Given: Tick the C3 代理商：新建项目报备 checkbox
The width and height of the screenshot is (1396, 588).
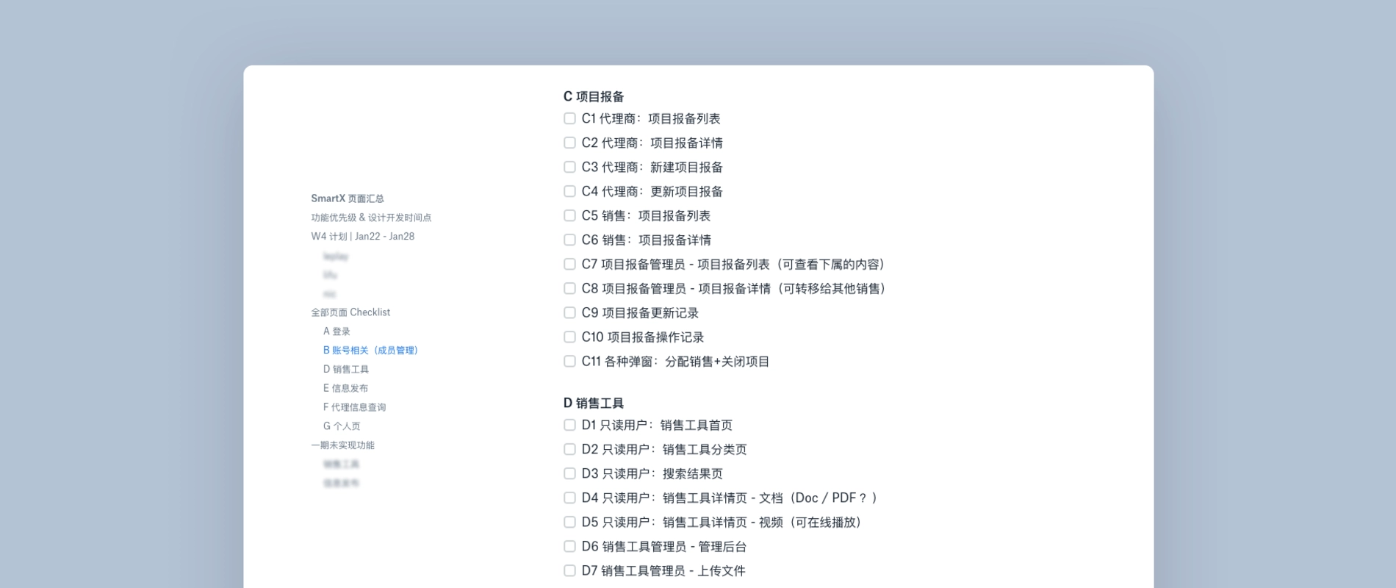Looking at the screenshot, I should [x=569, y=167].
